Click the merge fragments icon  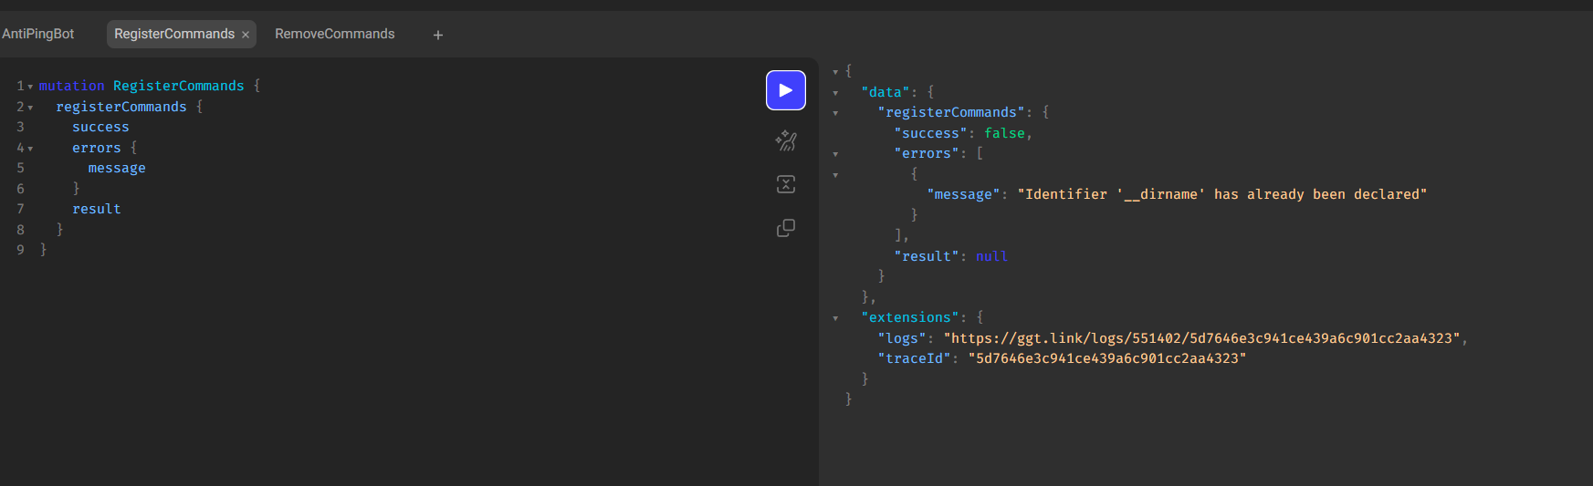click(785, 184)
